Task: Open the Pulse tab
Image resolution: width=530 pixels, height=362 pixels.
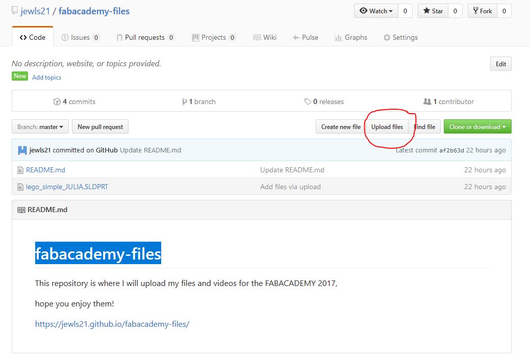Action: (306, 37)
